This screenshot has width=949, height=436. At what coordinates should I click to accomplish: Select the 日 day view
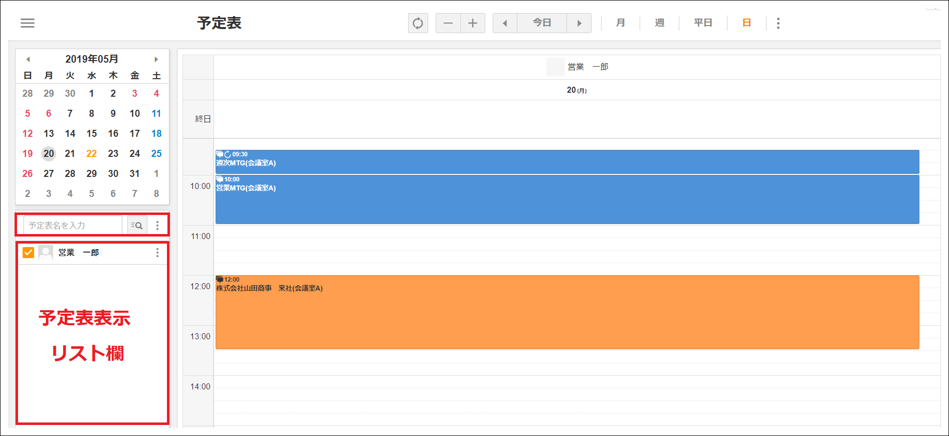point(746,23)
